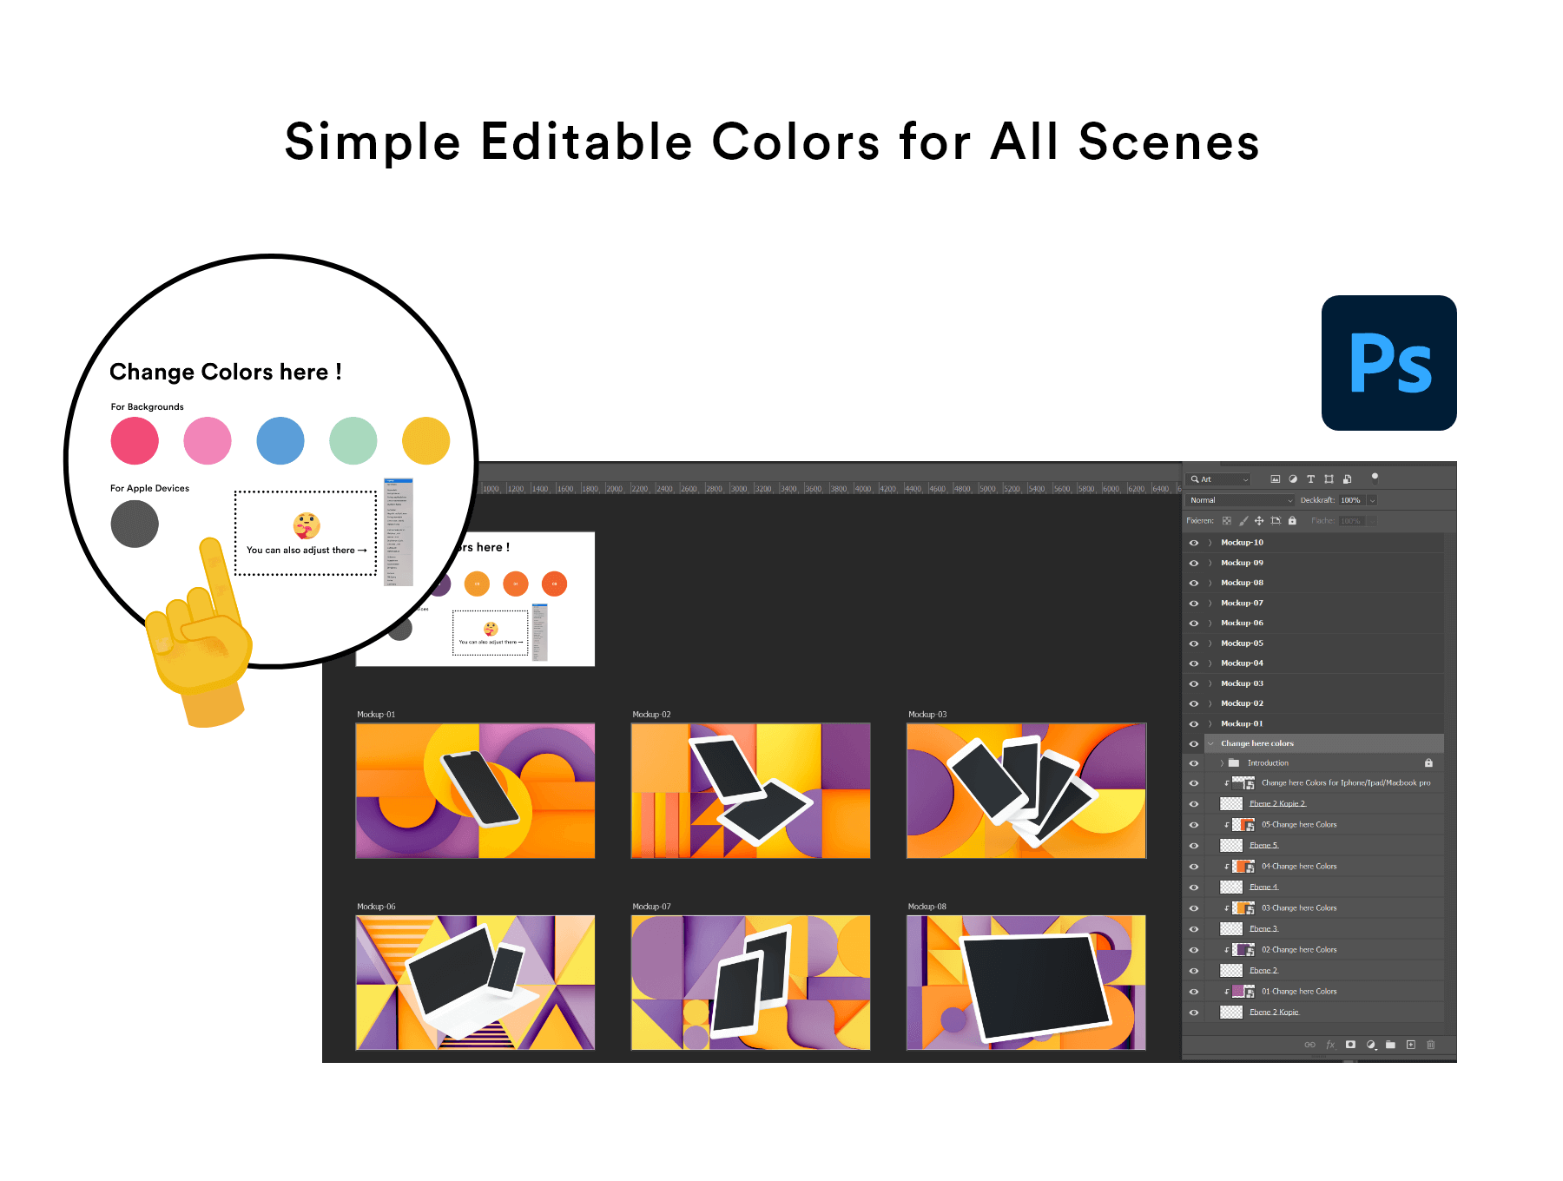Click the Deckkraft 100% opacity field
1563x1181 pixels.
1352,500
